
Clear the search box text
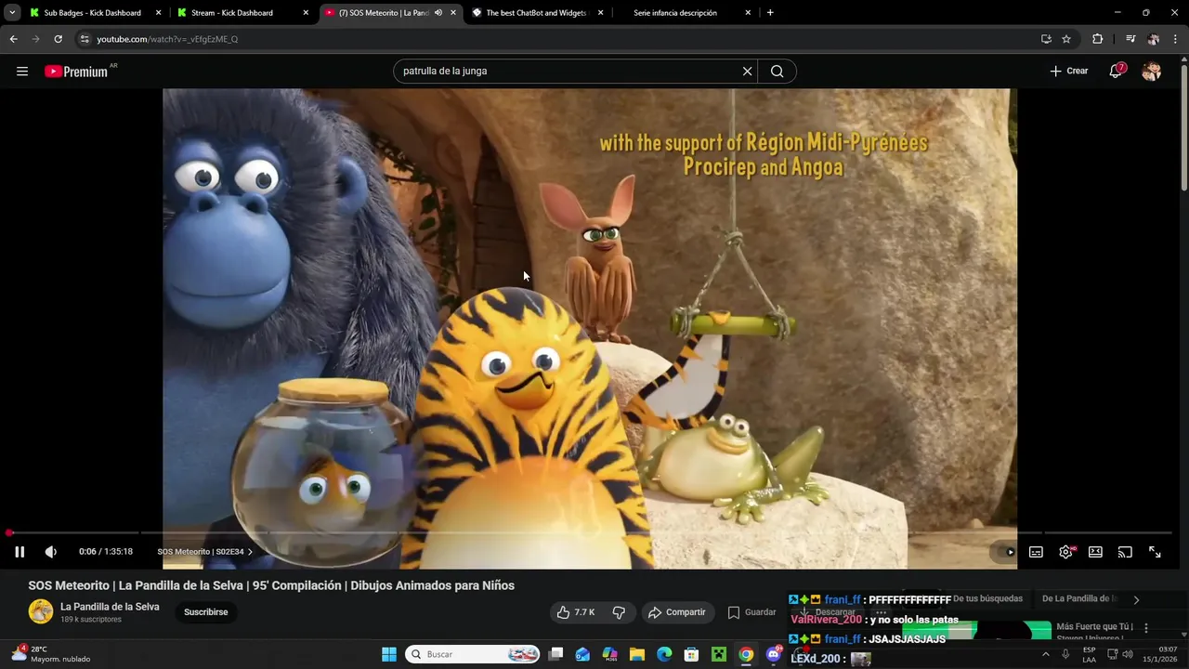tap(747, 72)
